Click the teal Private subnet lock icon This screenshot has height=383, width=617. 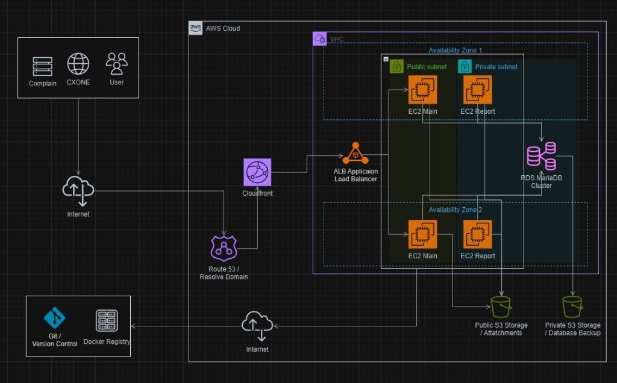point(465,66)
